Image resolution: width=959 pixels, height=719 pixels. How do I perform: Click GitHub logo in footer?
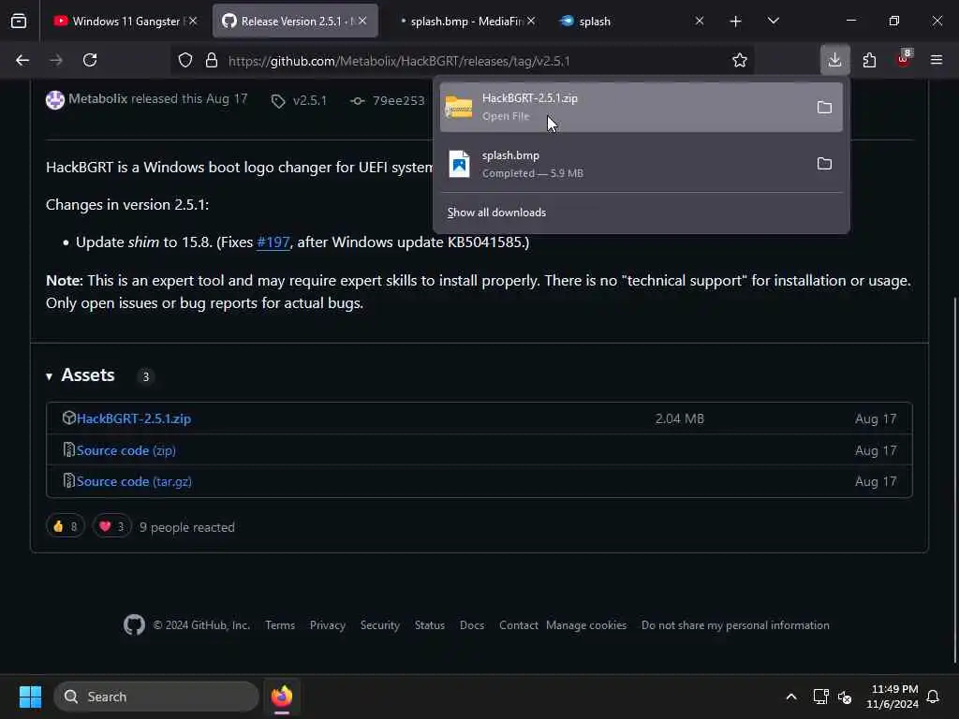(134, 624)
